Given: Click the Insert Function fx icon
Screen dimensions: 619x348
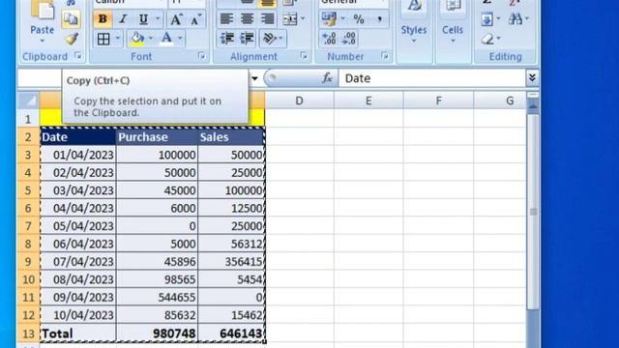Looking at the screenshot, I should pyautogui.click(x=327, y=78).
